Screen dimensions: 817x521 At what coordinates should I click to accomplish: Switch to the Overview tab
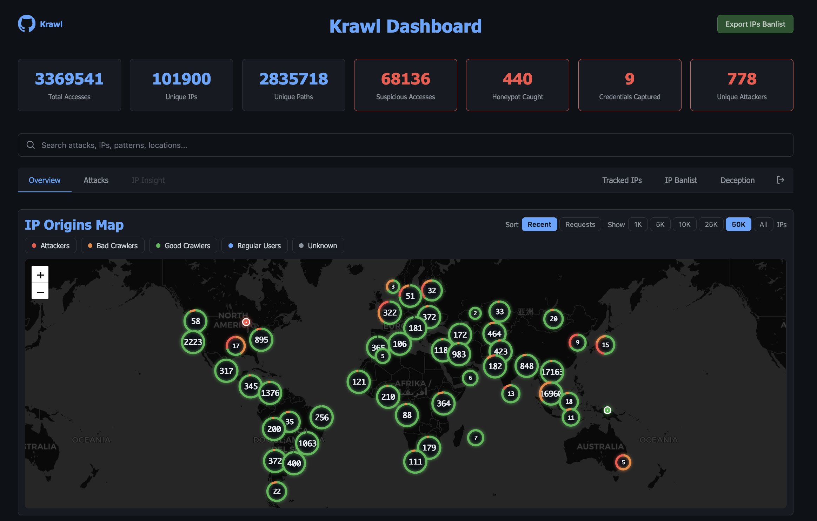45,180
